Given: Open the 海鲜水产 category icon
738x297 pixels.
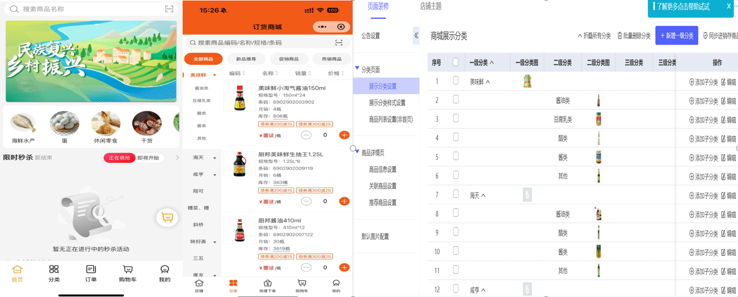Looking at the screenshot, I should pyautogui.click(x=23, y=128).
